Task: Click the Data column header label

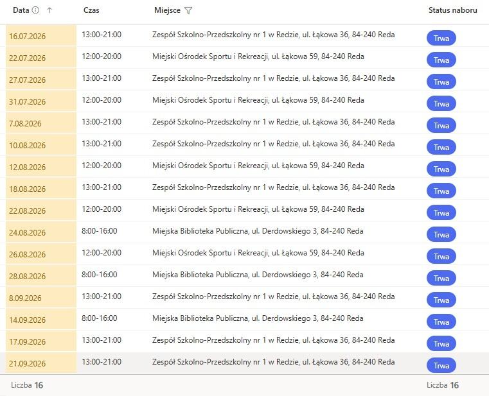Action: point(21,10)
